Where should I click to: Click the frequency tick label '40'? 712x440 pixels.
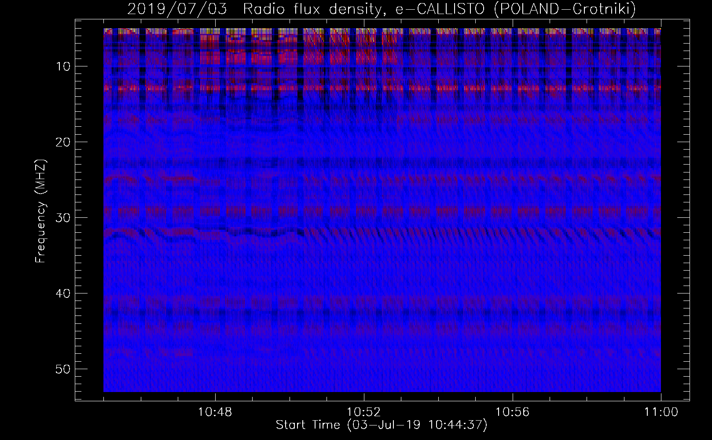63,293
